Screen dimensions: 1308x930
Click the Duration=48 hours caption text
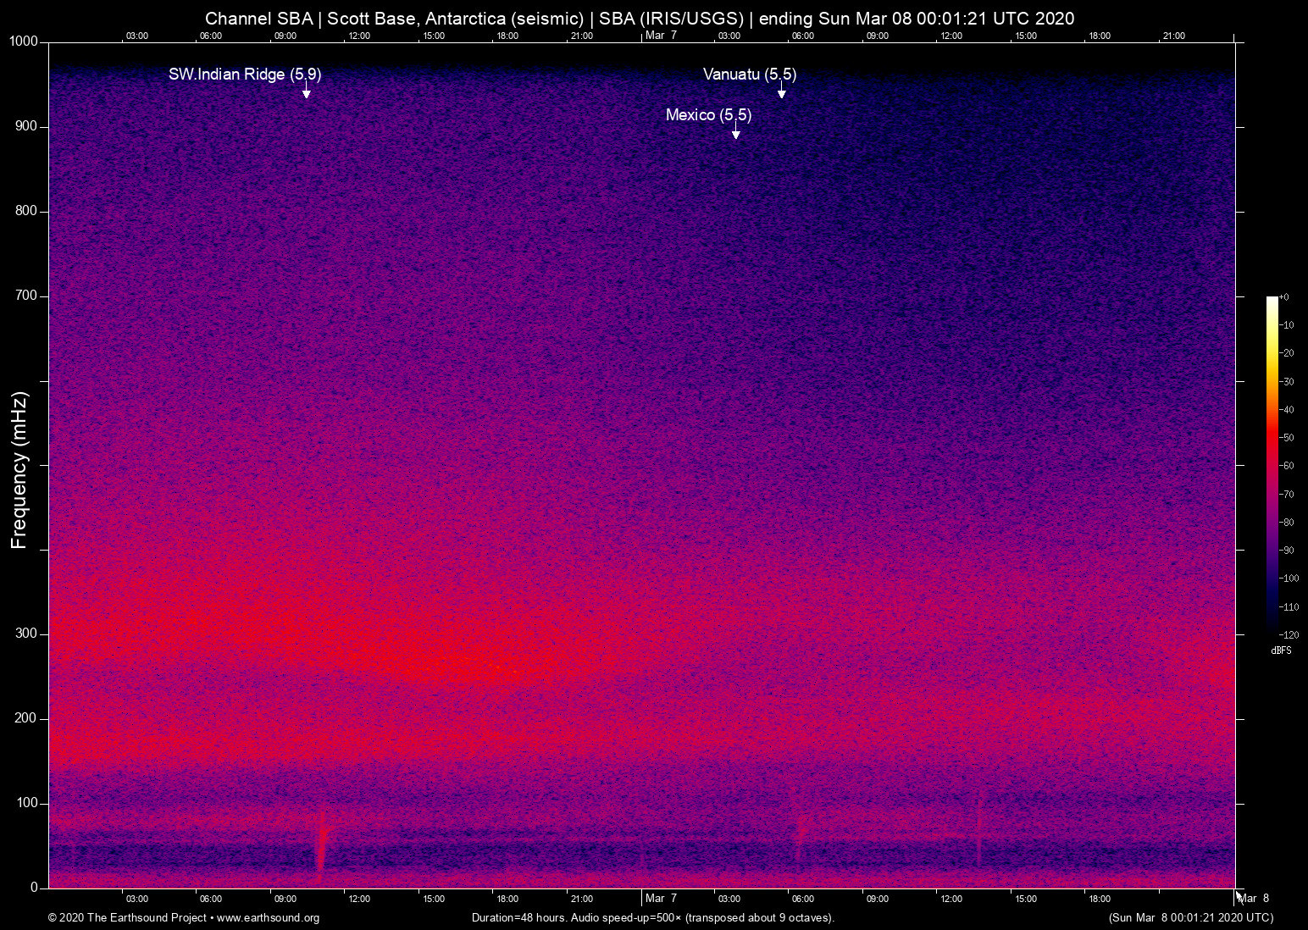652,918
